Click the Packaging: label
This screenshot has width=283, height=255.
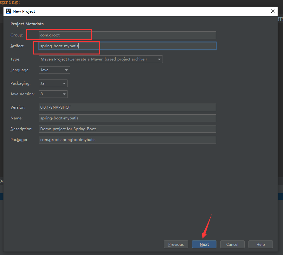(x=20, y=83)
